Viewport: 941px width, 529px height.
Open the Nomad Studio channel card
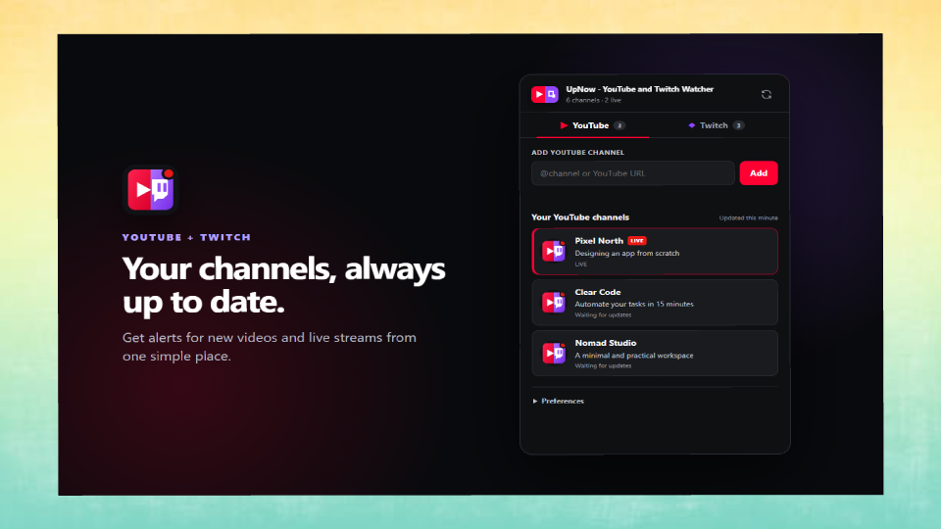click(655, 354)
